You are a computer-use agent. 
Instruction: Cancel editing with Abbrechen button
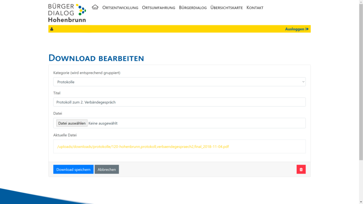pos(107,169)
